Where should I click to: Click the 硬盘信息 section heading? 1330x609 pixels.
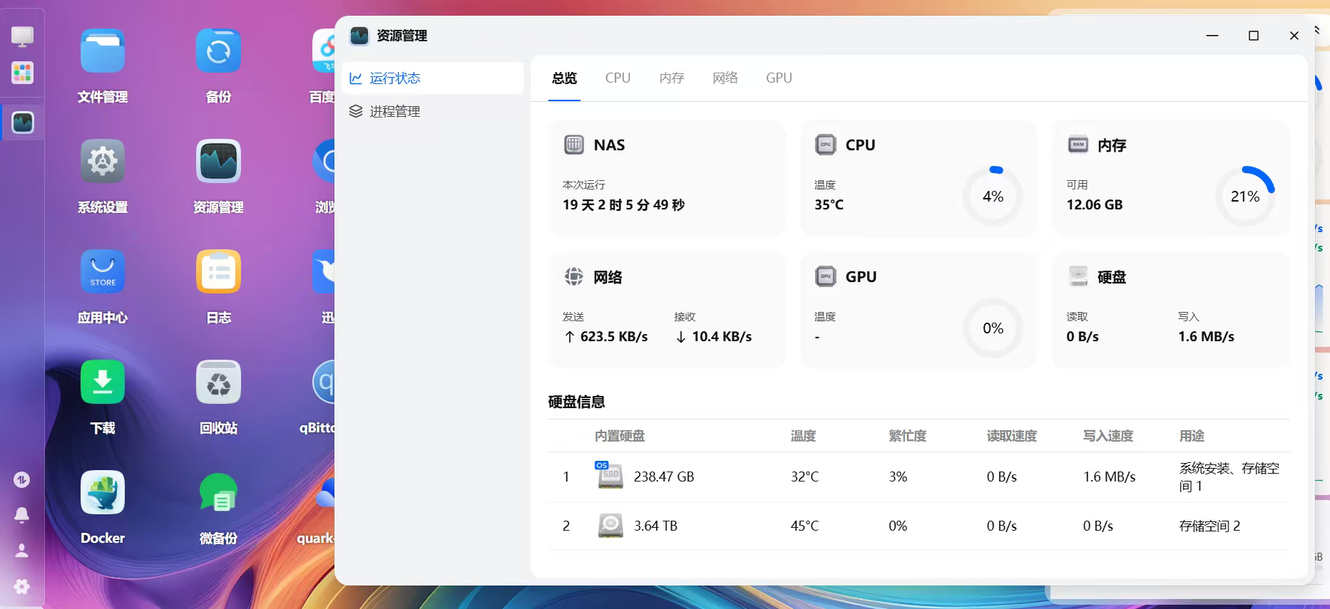tap(576, 402)
